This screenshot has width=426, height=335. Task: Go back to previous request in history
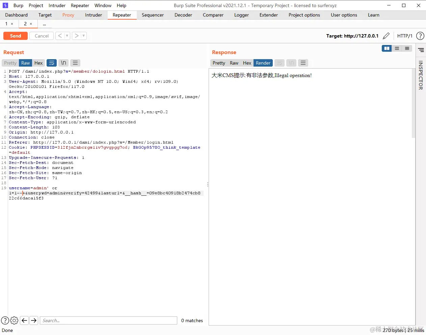pyautogui.click(x=60, y=36)
